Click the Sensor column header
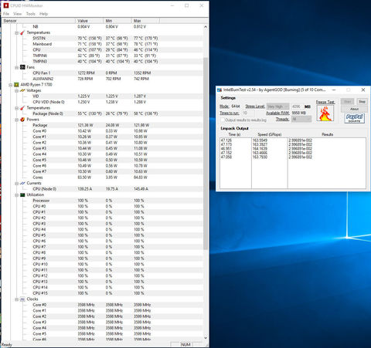Image resolution: width=371 pixels, height=348 pixels. click(x=38, y=21)
